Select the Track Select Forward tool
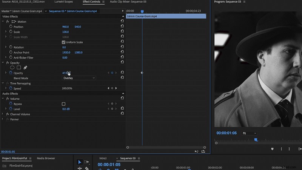 (x=86, y=162)
